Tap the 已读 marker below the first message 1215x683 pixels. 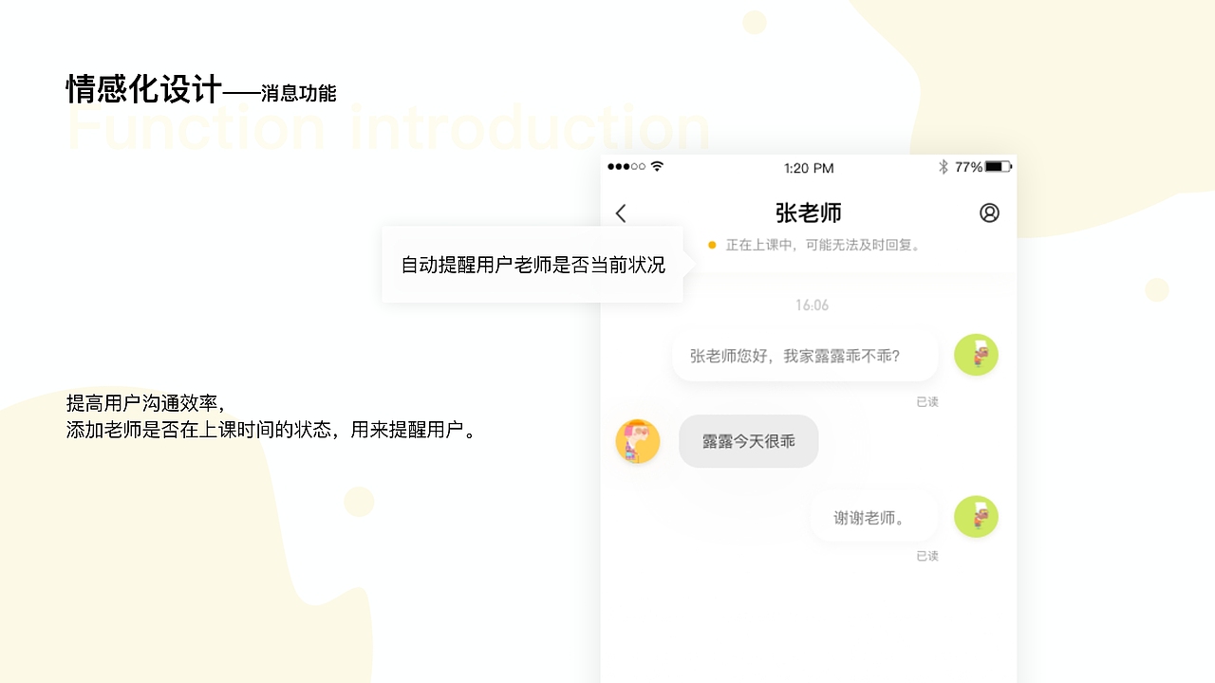[x=927, y=401]
